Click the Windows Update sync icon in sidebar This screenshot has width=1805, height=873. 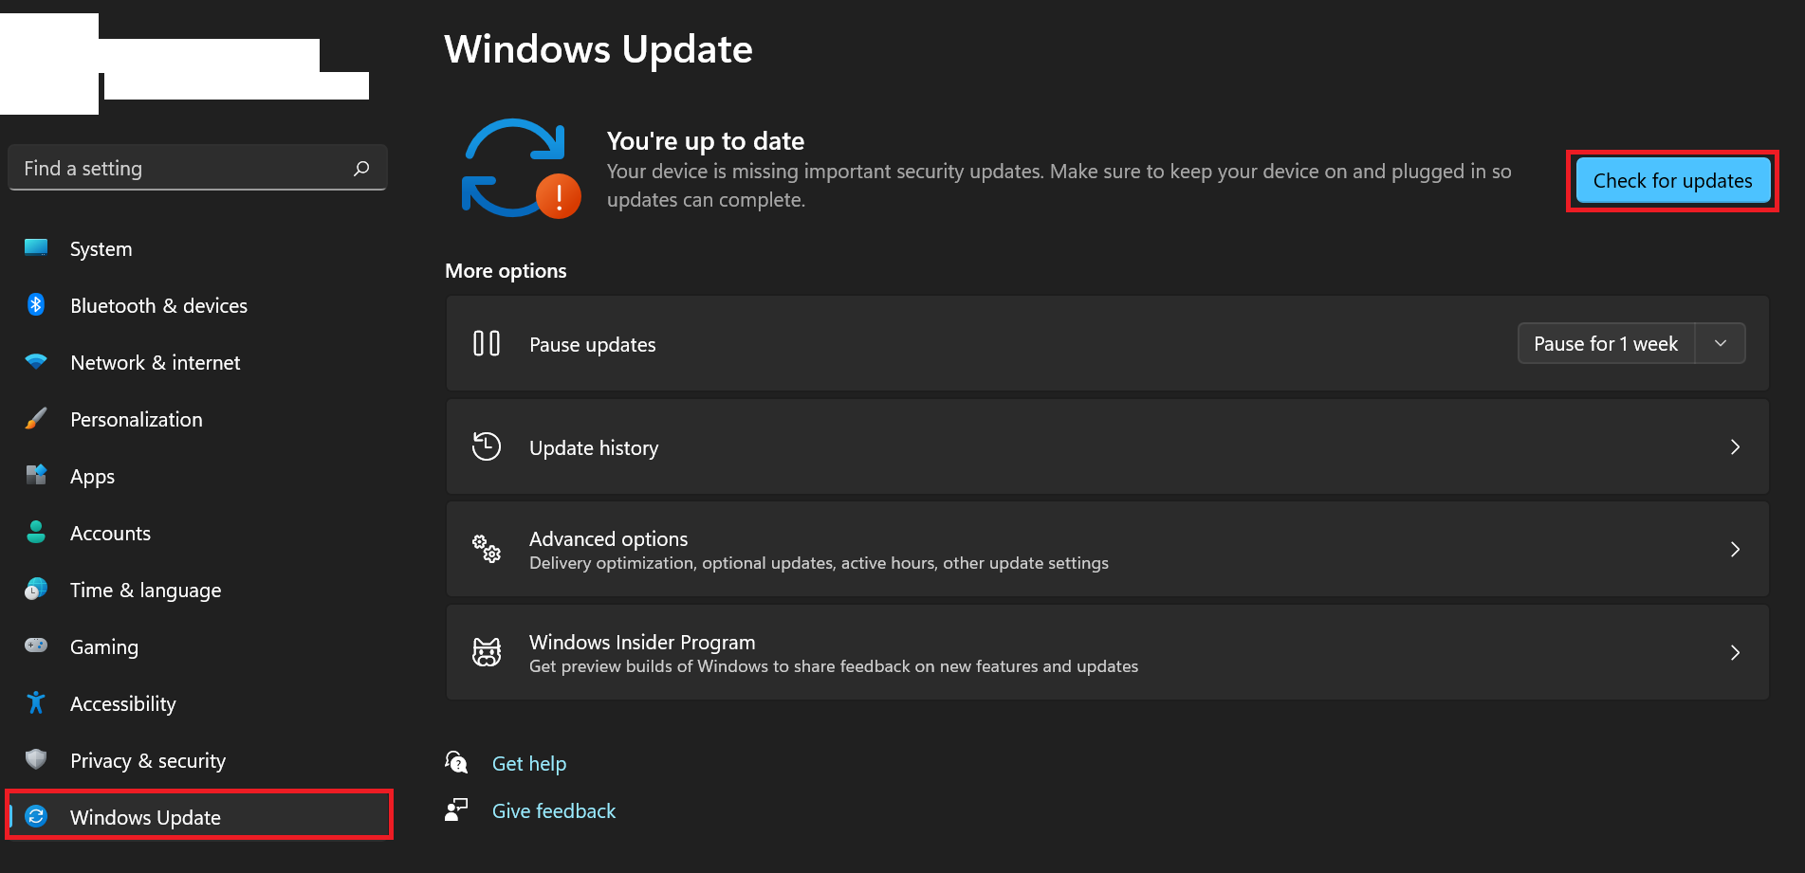(x=36, y=816)
